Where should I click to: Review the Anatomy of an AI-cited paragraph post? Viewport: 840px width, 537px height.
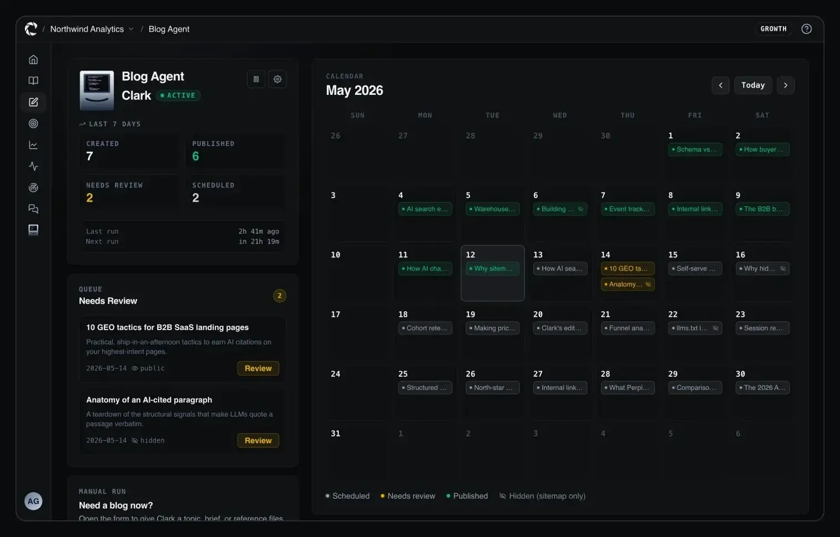pos(258,440)
